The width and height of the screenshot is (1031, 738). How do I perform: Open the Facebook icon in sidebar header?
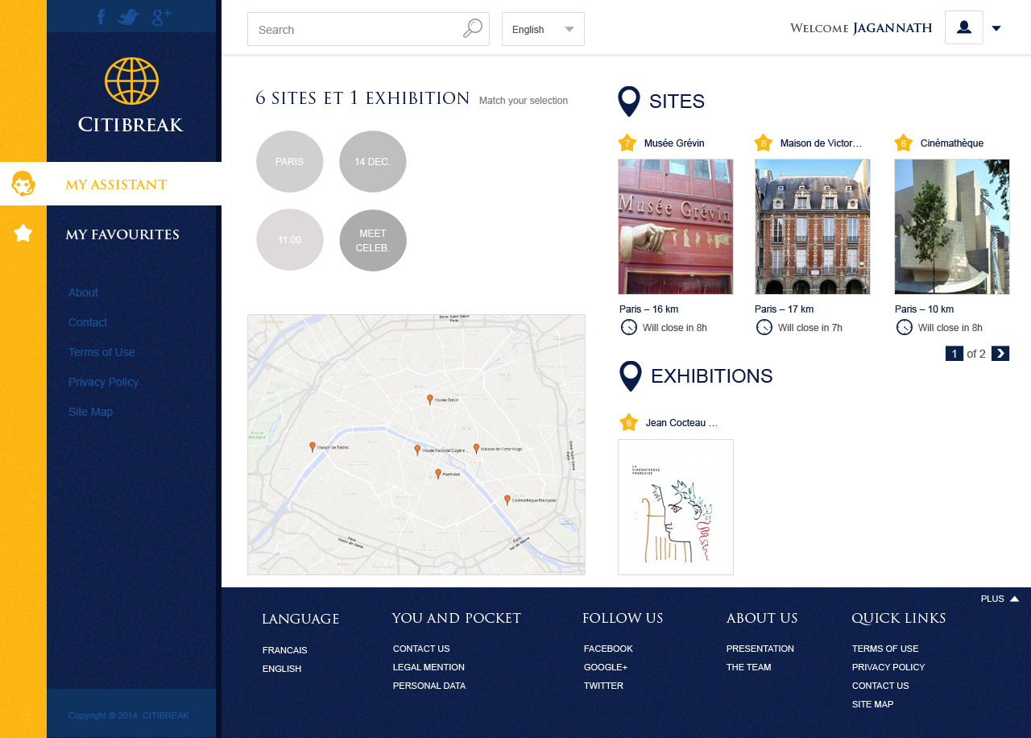(x=101, y=17)
